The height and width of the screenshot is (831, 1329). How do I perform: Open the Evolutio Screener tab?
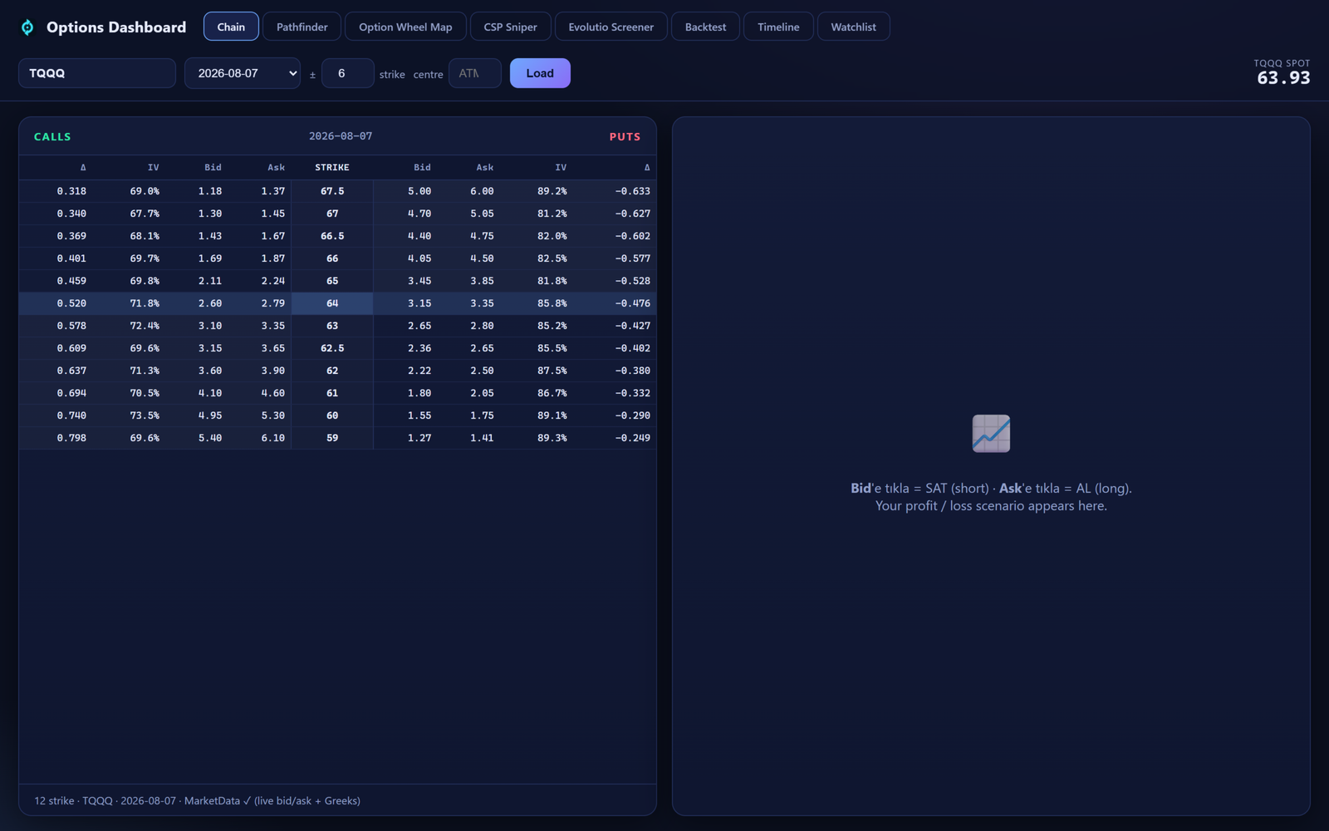(611, 27)
